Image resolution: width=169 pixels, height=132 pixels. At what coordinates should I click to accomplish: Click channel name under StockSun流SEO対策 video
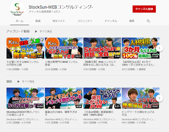pos(23,120)
